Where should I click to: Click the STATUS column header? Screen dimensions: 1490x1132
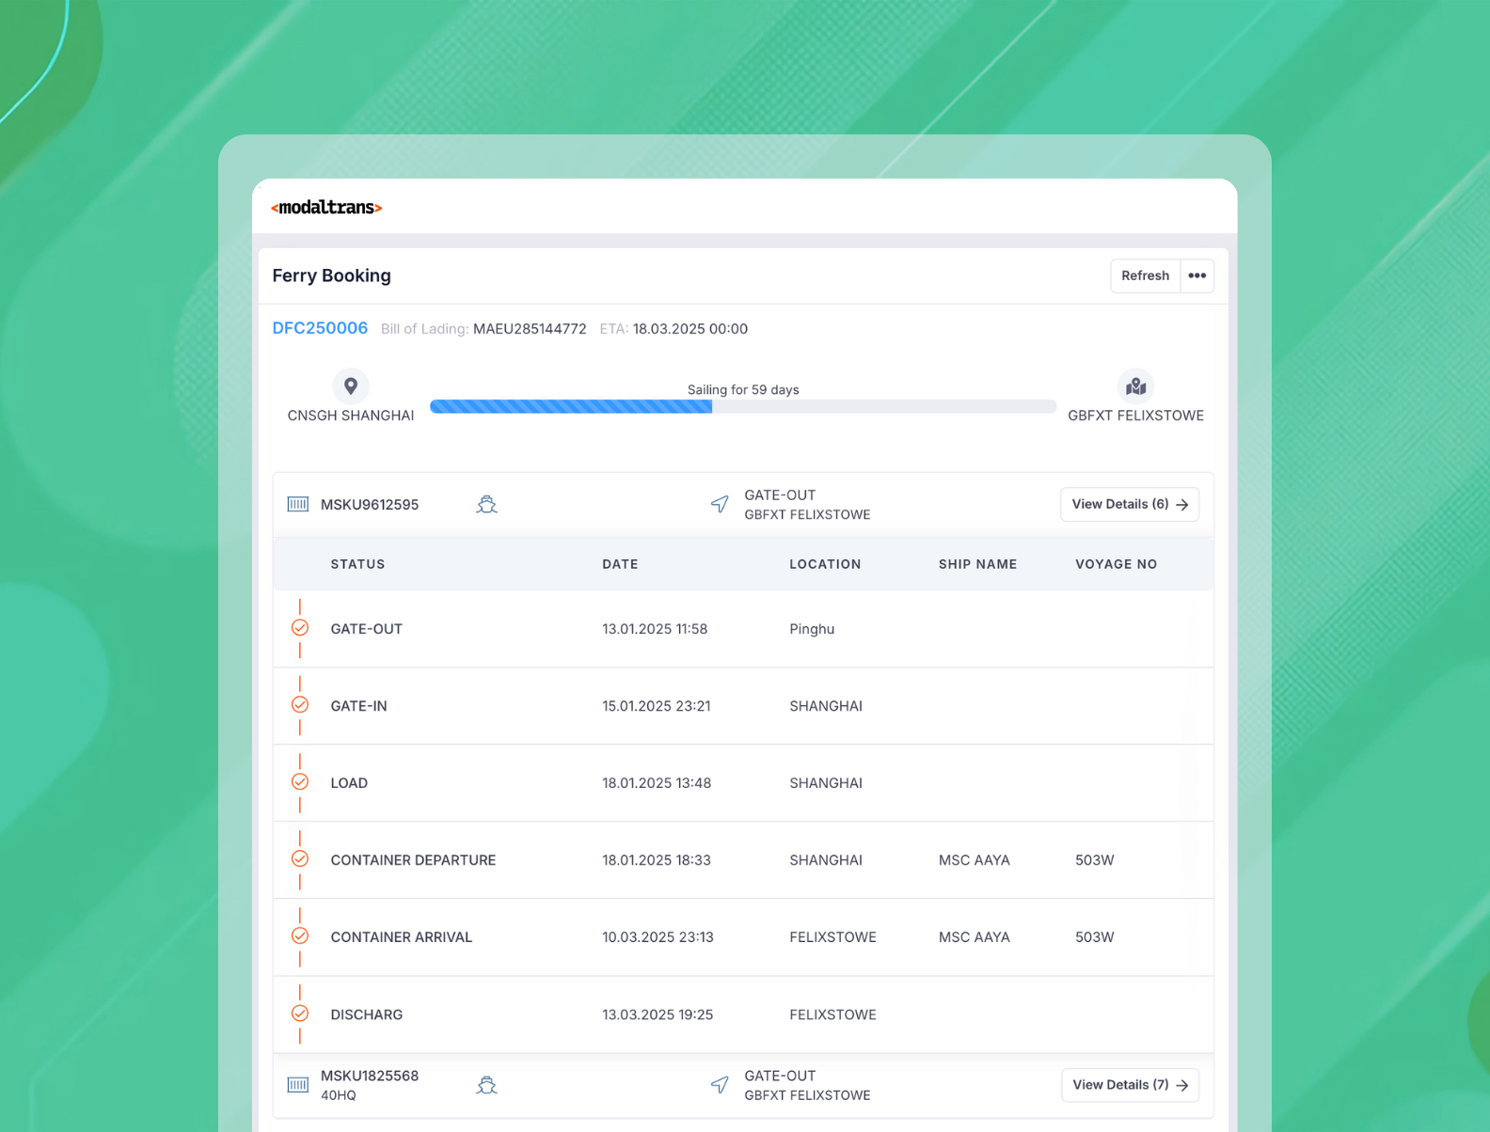click(x=357, y=564)
